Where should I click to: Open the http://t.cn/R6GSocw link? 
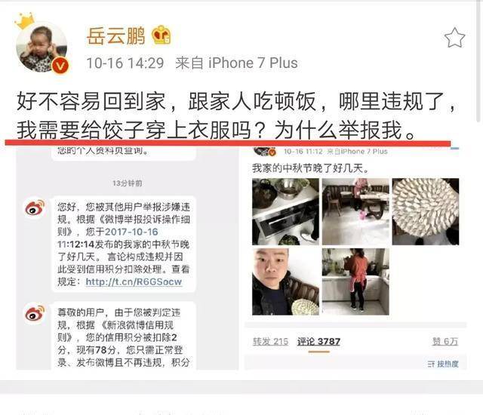point(134,281)
